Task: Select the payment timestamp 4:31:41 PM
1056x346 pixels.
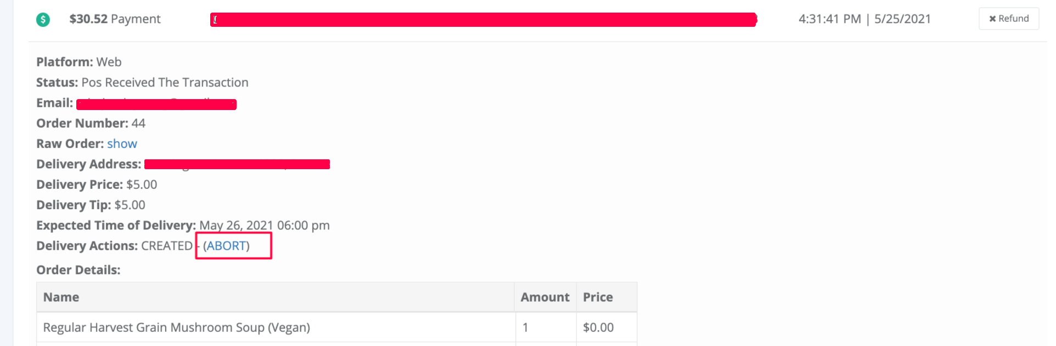Action: tap(830, 19)
